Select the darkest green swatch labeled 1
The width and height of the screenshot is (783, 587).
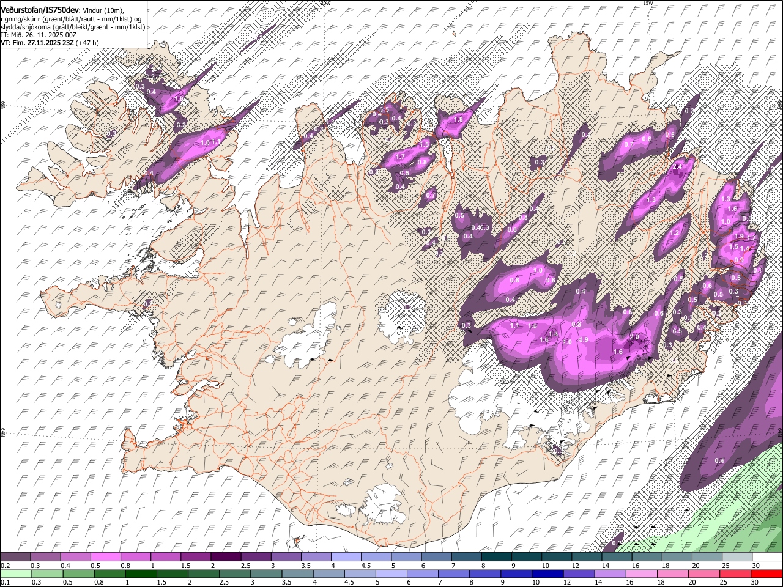141,574
